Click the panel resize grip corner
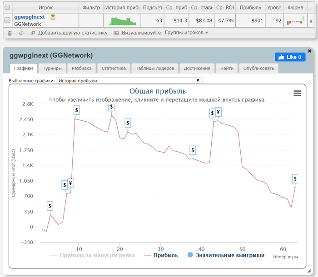 click(x=309, y=271)
